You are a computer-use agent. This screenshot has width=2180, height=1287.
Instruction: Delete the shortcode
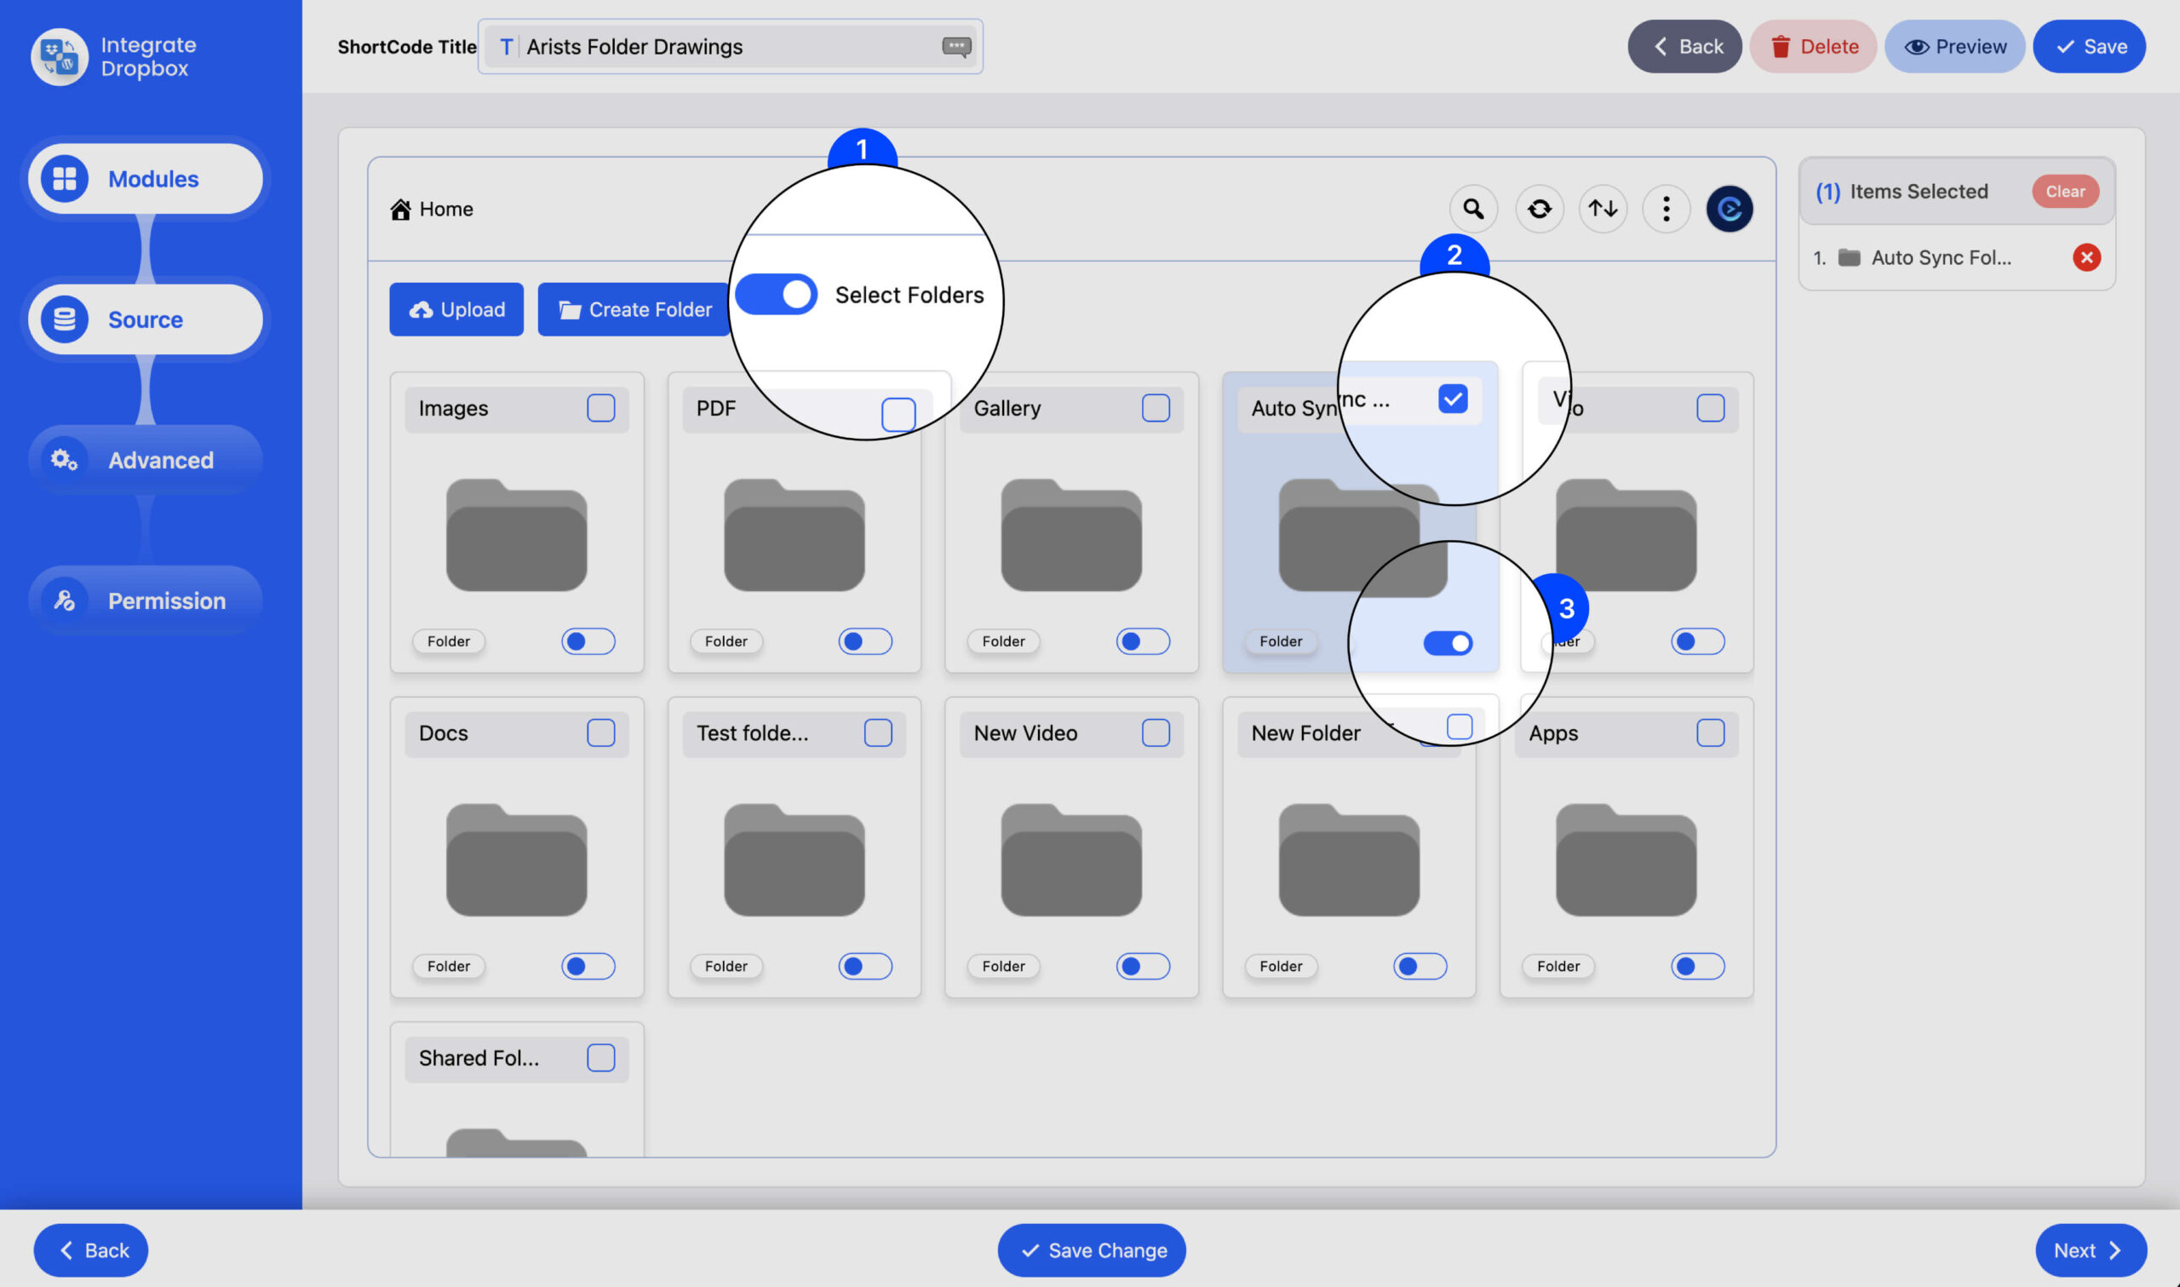pyautogui.click(x=1813, y=47)
